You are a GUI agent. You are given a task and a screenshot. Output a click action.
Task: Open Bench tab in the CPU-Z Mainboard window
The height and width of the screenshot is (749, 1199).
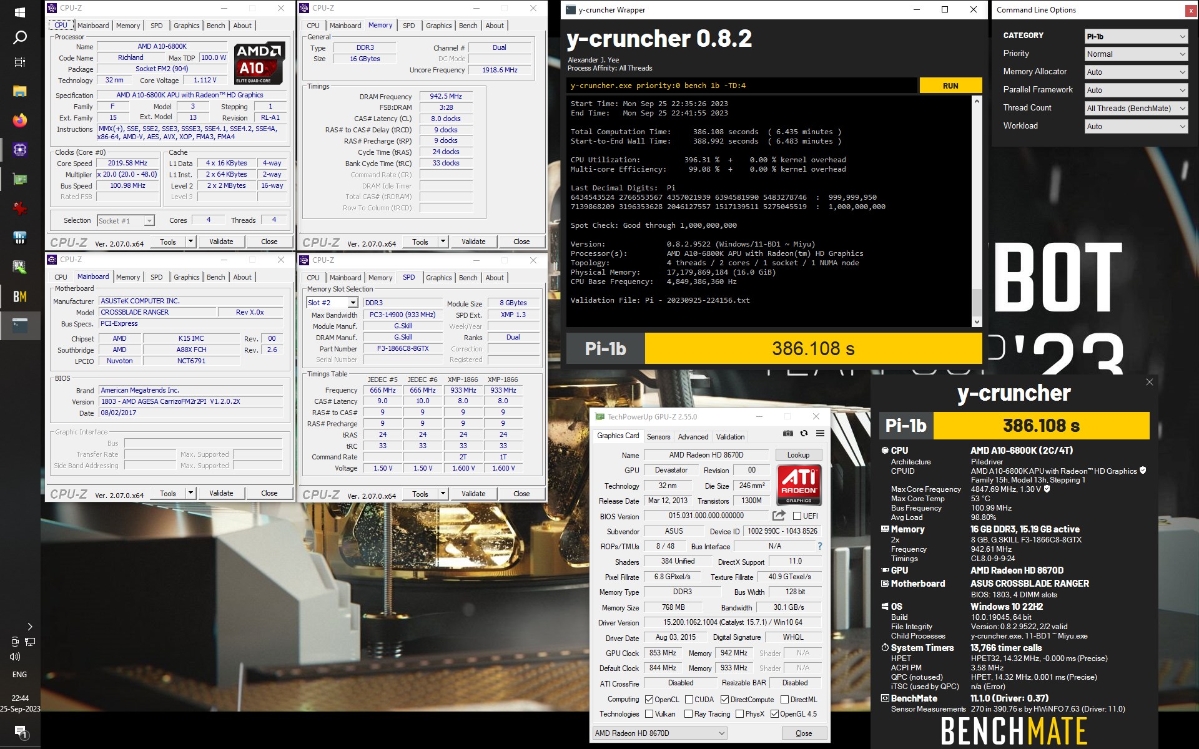point(215,277)
